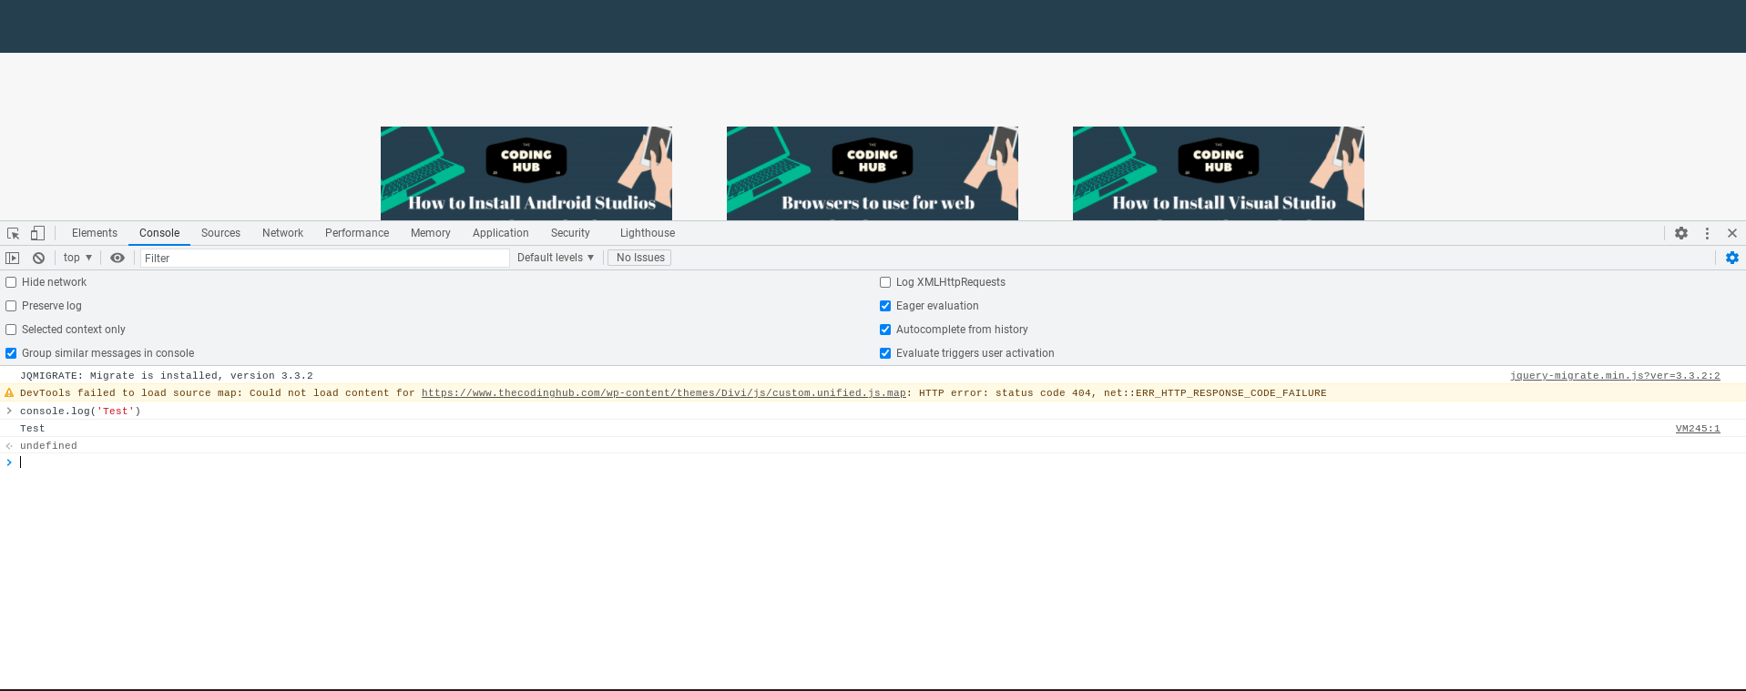Open the jquery-migrate.min.js source link
The image size is (1746, 691).
click(1614, 375)
